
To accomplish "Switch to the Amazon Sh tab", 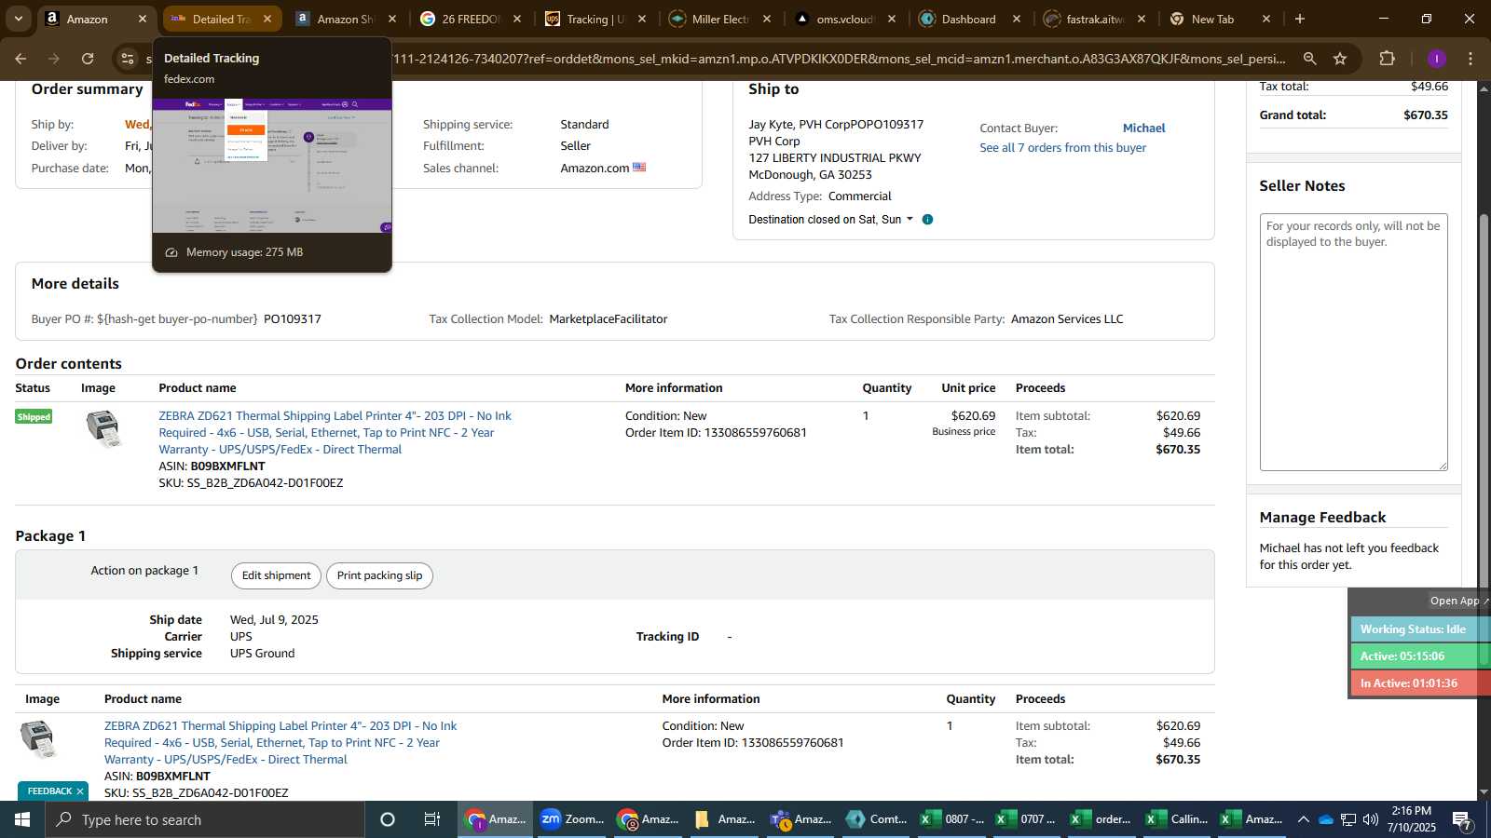I will (x=344, y=19).
